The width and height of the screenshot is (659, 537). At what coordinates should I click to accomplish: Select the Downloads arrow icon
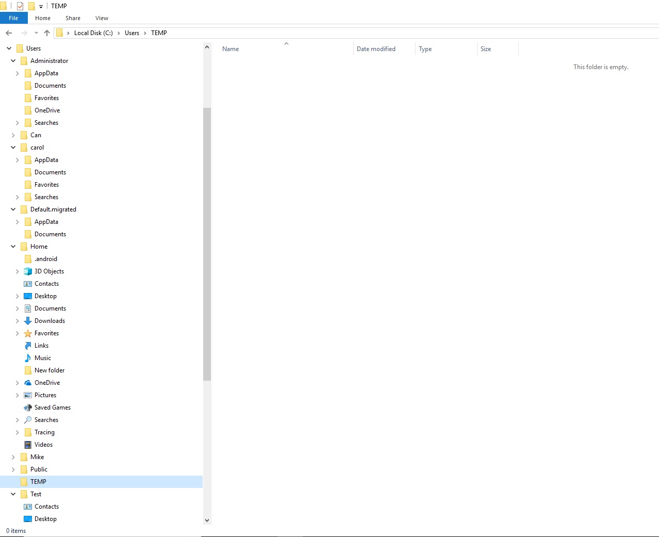coord(28,321)
